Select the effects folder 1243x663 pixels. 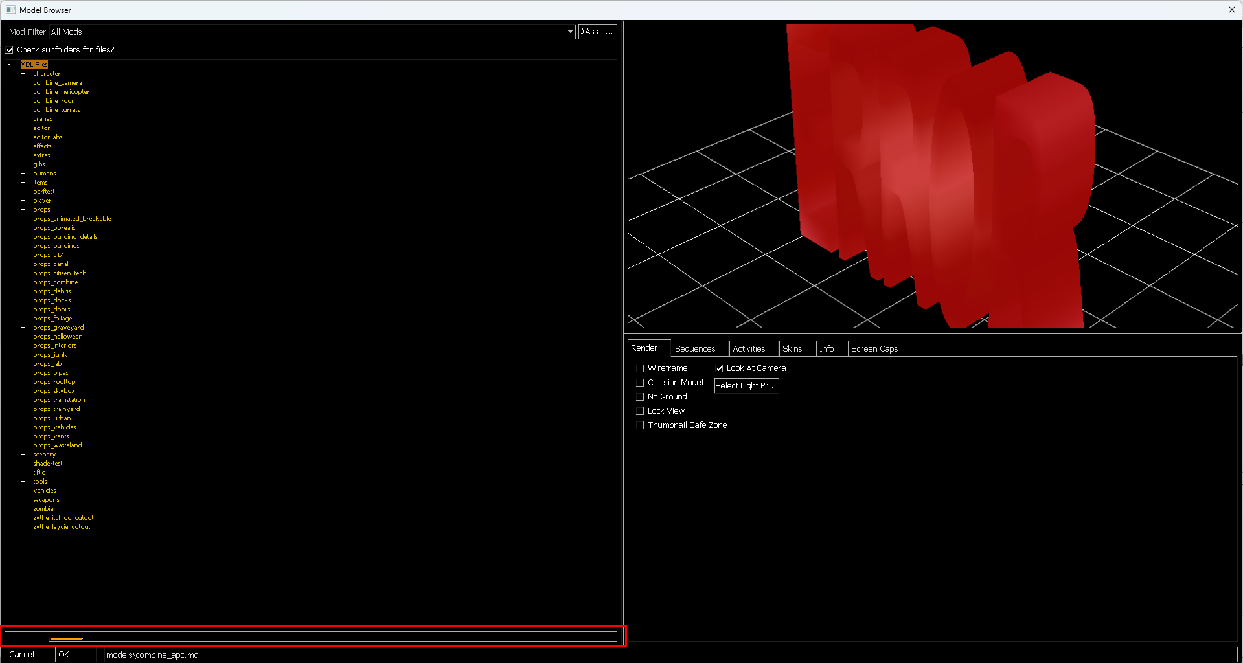42,146
